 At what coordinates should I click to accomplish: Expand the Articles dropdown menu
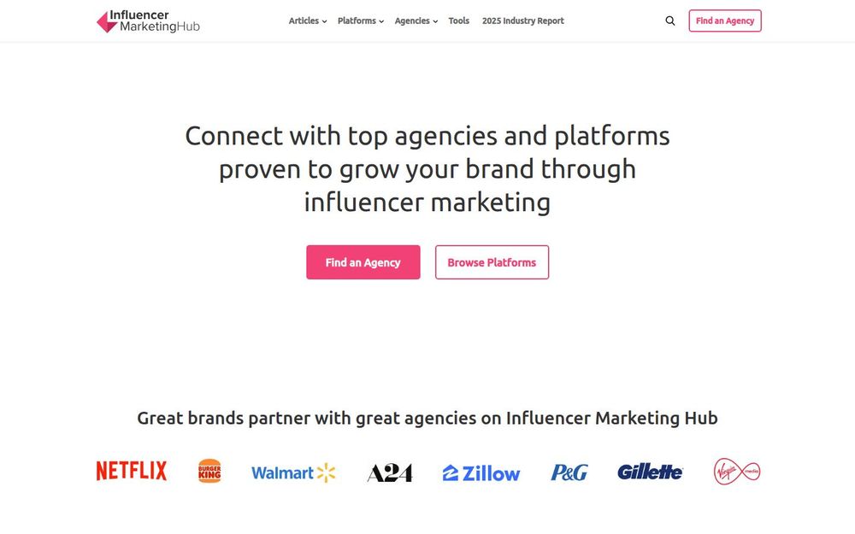(307, 21)
